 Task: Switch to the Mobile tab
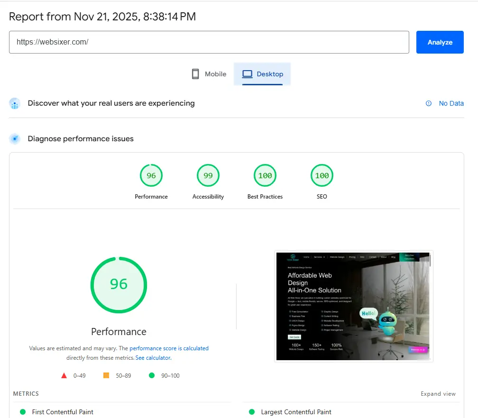coord(209,74)
